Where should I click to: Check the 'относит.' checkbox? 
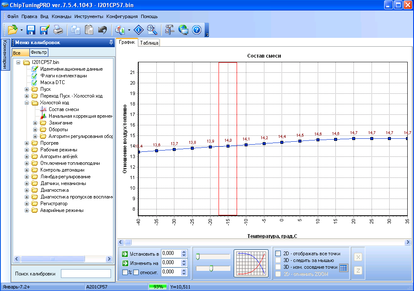pyautogui.click(x=136, y=272)
